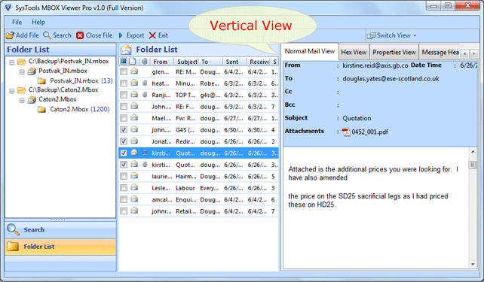Collapse the C:\Backup\Postvak_IN.mbox tree node
484x282 pixels.
coord(12,62)
